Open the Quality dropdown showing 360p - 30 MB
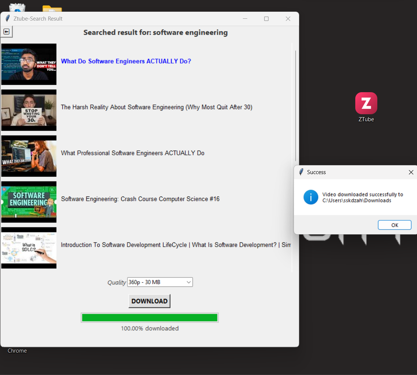This screenshot has width=417, height=375. point(160,282)
